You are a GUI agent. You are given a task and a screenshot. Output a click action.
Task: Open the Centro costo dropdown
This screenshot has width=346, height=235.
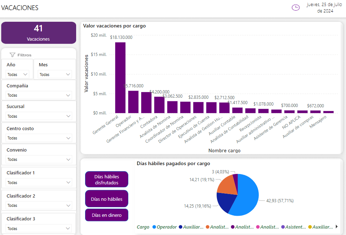[x=39, y=138]
